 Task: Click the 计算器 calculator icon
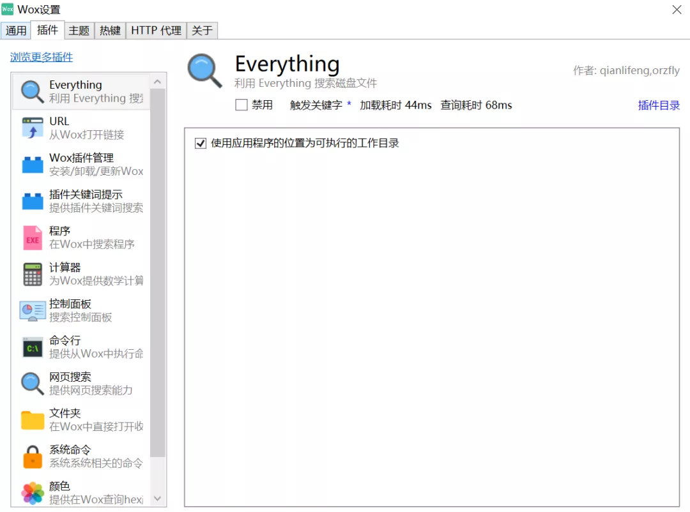point(33,274)
